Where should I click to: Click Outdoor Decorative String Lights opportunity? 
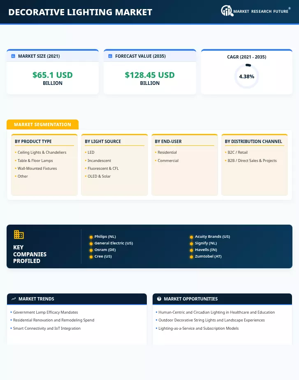(x=211, y=320)
